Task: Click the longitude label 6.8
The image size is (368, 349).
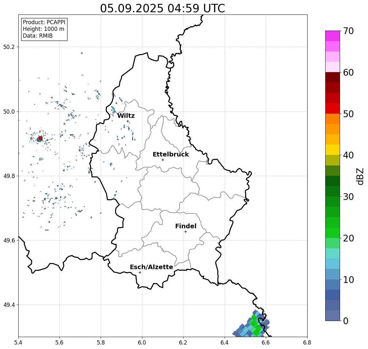Action: (x=307, y=343)
